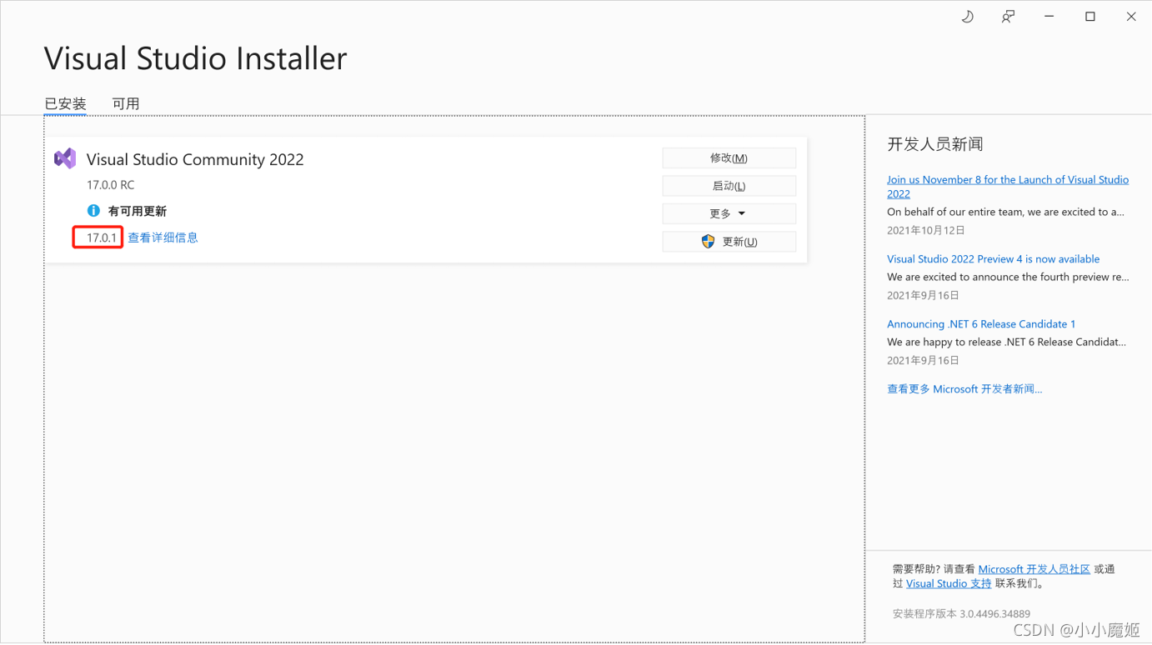Click the 更新(U) button
The image size is (1152, 645).
pos(729,242)
